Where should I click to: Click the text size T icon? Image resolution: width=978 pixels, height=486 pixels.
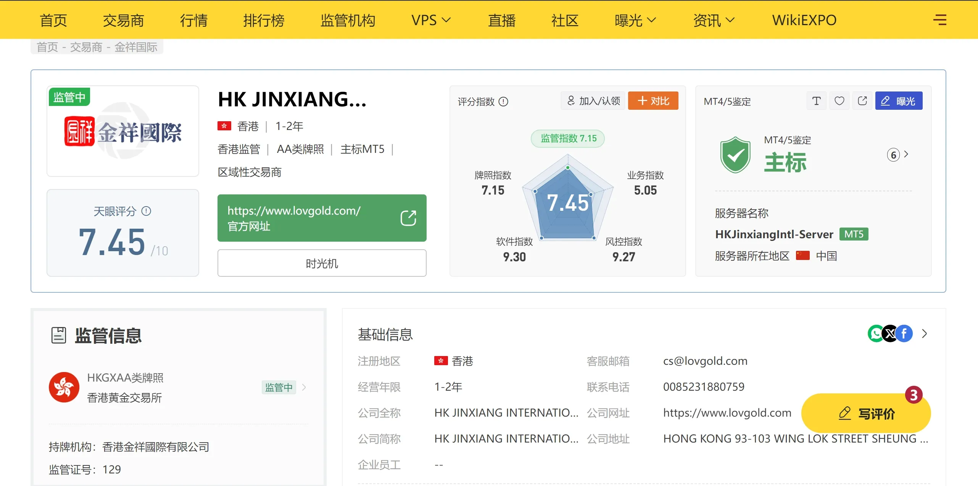tap(816, 101)
